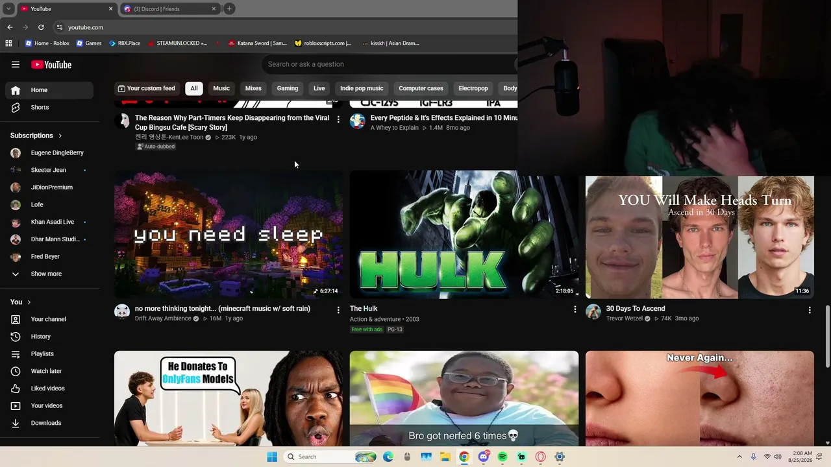Click the page vertical scrollbar

(x=827, y=337)
